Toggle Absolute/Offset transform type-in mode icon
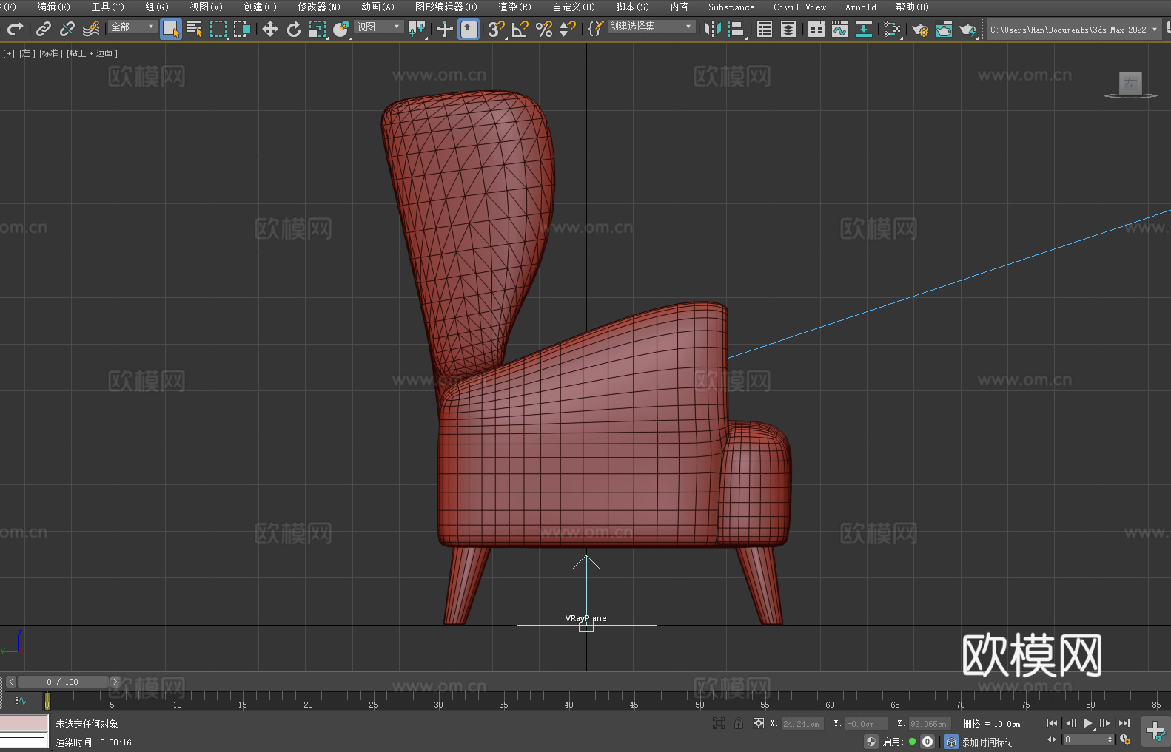The width and height of the screenshot is (1171, 752). coord(759,723)
